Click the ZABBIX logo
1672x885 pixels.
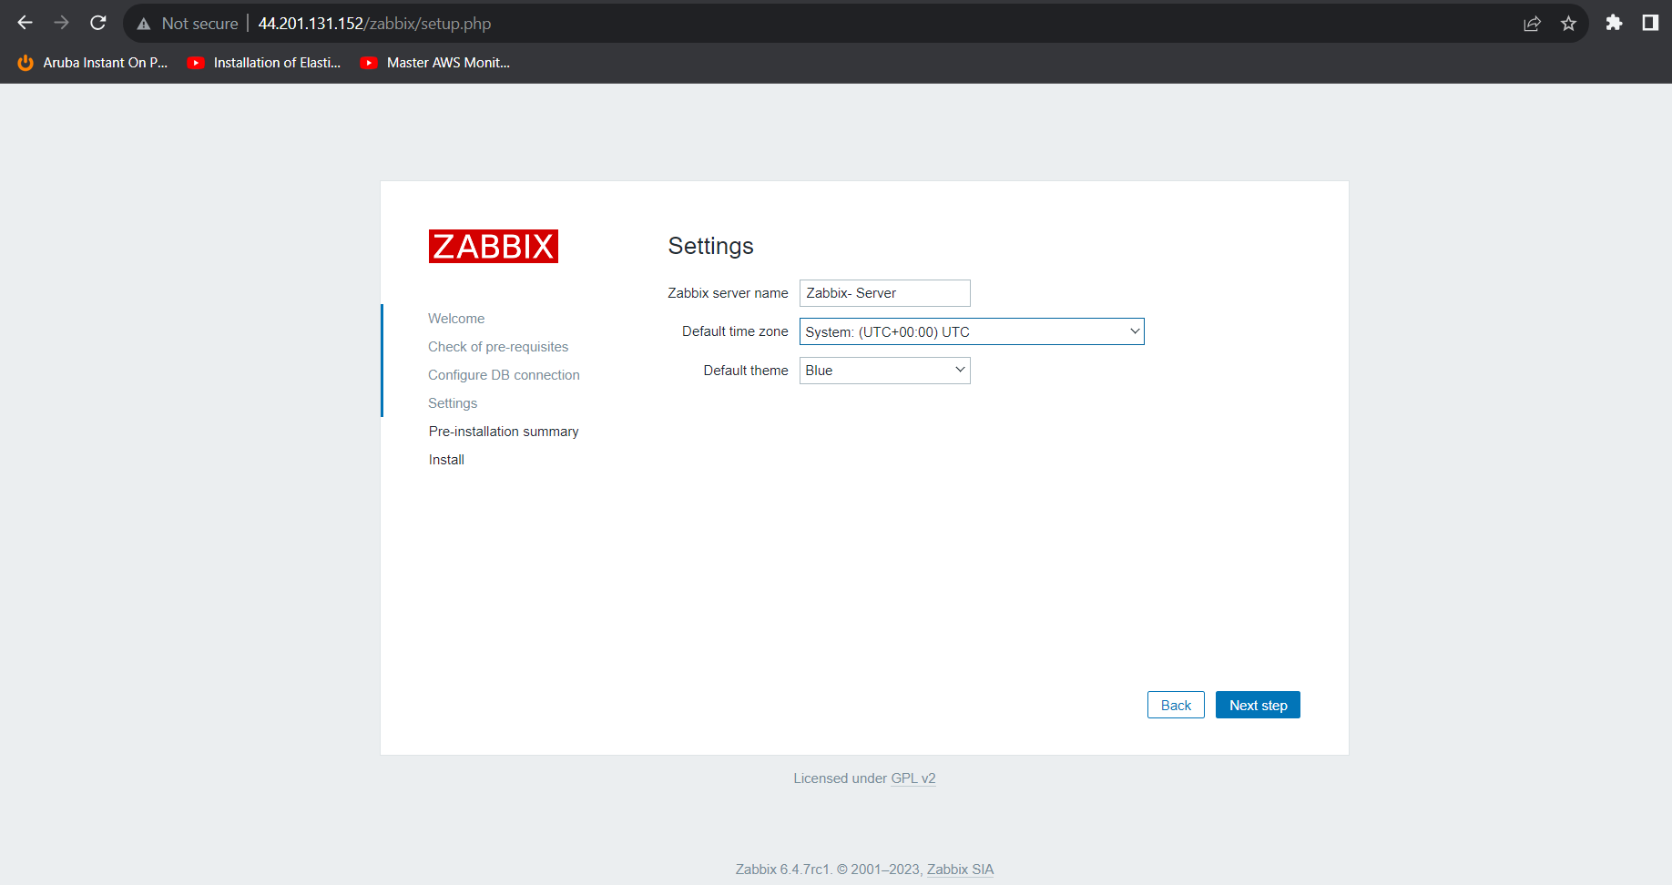[493, 246]
